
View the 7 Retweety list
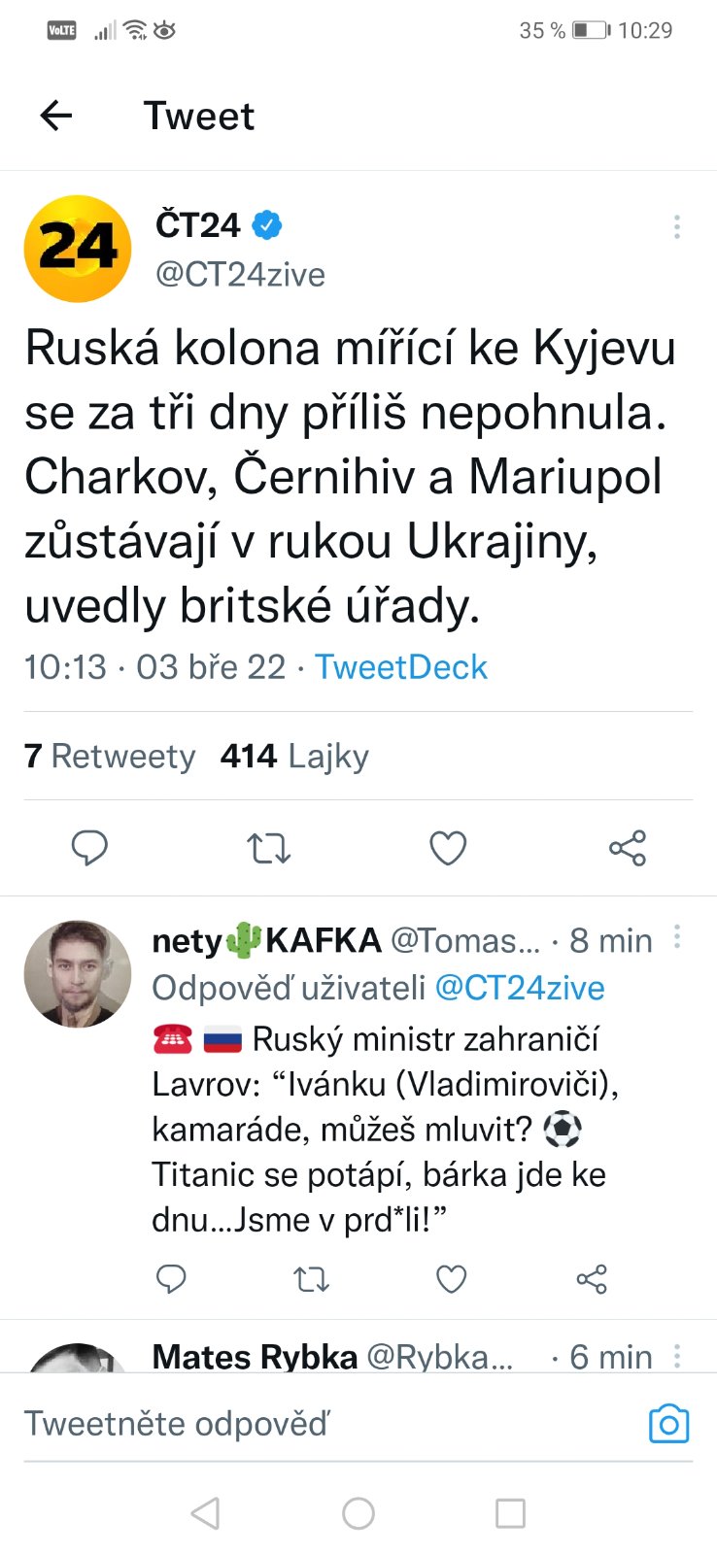click(x=110, y=756)
